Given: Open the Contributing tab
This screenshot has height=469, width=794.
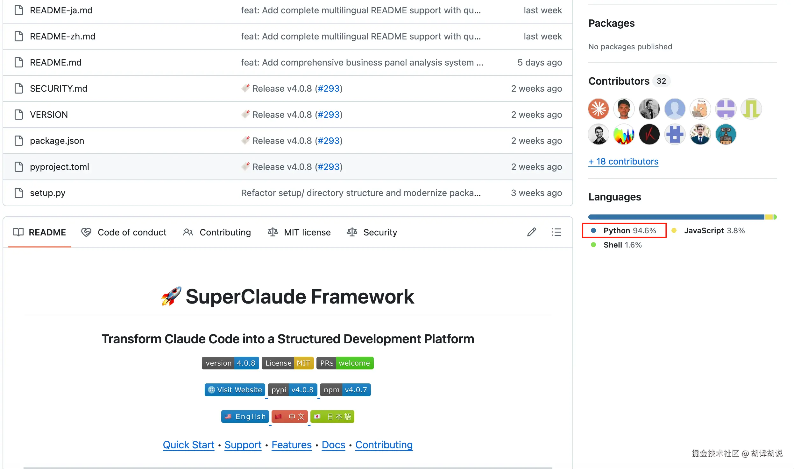Looking at the screenshot, I should pos(217,232).
